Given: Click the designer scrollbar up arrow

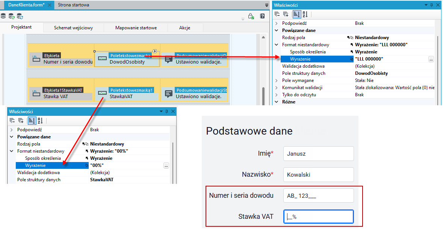Looking at the screenshot, I should click(263, 37).
